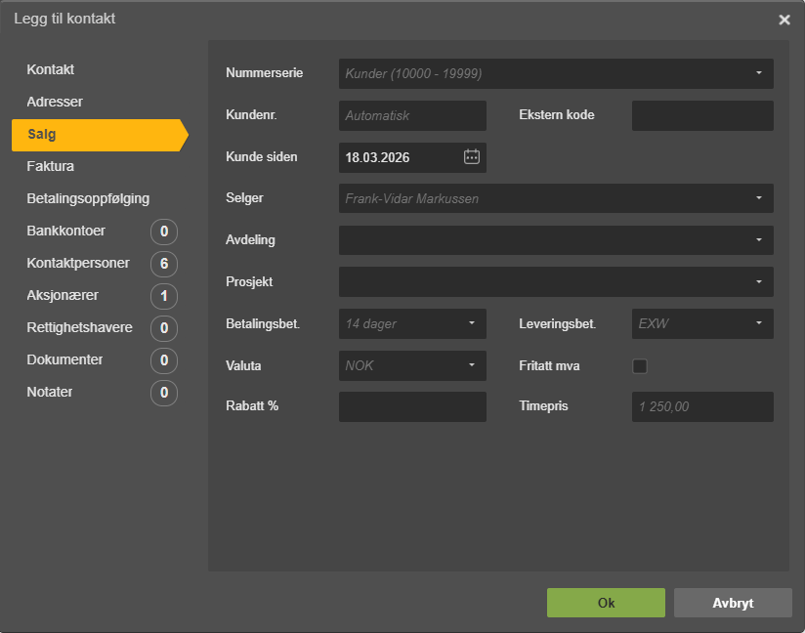Viewport: 805px width, 633px height.
Task: Click the Bankkontoer count badge showing 0
Action: coord(164,232)
